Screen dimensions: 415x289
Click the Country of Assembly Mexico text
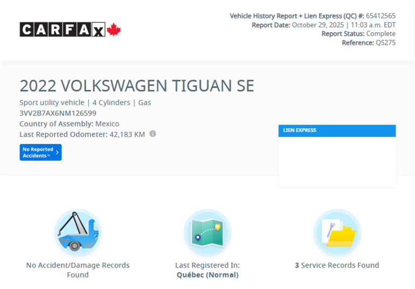coord(70,123)
